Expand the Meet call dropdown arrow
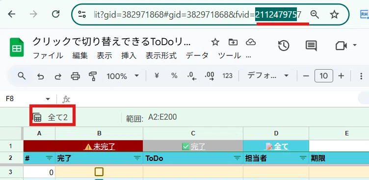The image size is (369, 180). (x=355, y=45)
